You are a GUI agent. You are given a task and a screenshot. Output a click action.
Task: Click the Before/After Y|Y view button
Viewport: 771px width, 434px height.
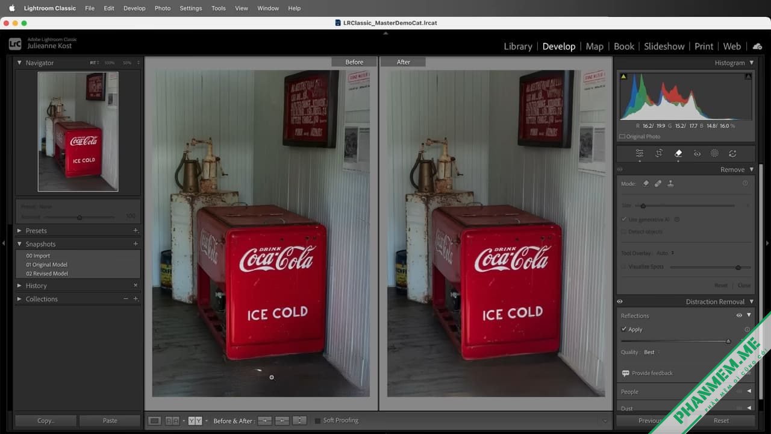[195, 421]
